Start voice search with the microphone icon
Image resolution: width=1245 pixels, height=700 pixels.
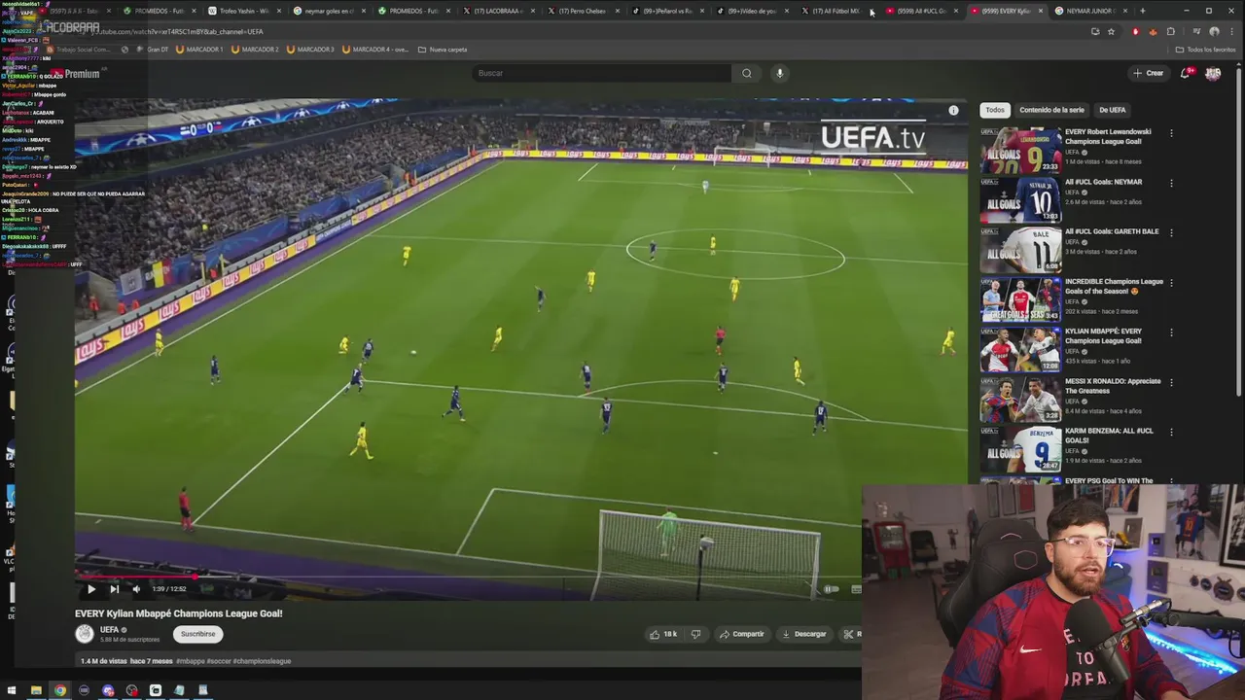point(779,73)
